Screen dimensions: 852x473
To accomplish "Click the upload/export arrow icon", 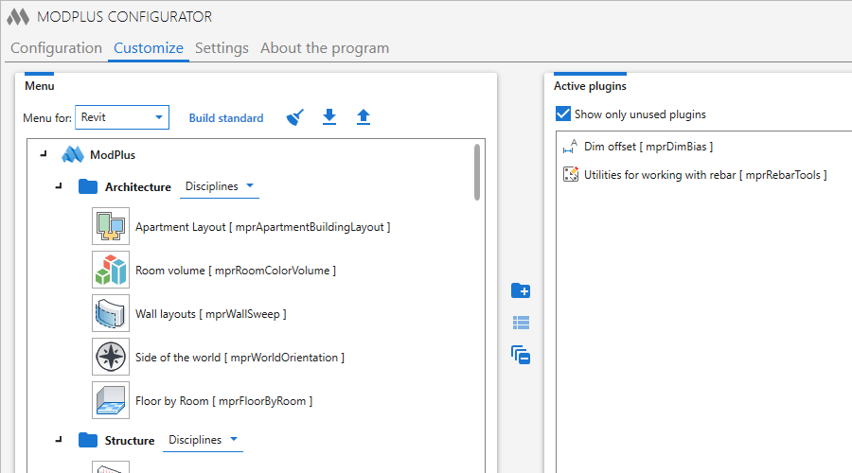I will 364,116.
